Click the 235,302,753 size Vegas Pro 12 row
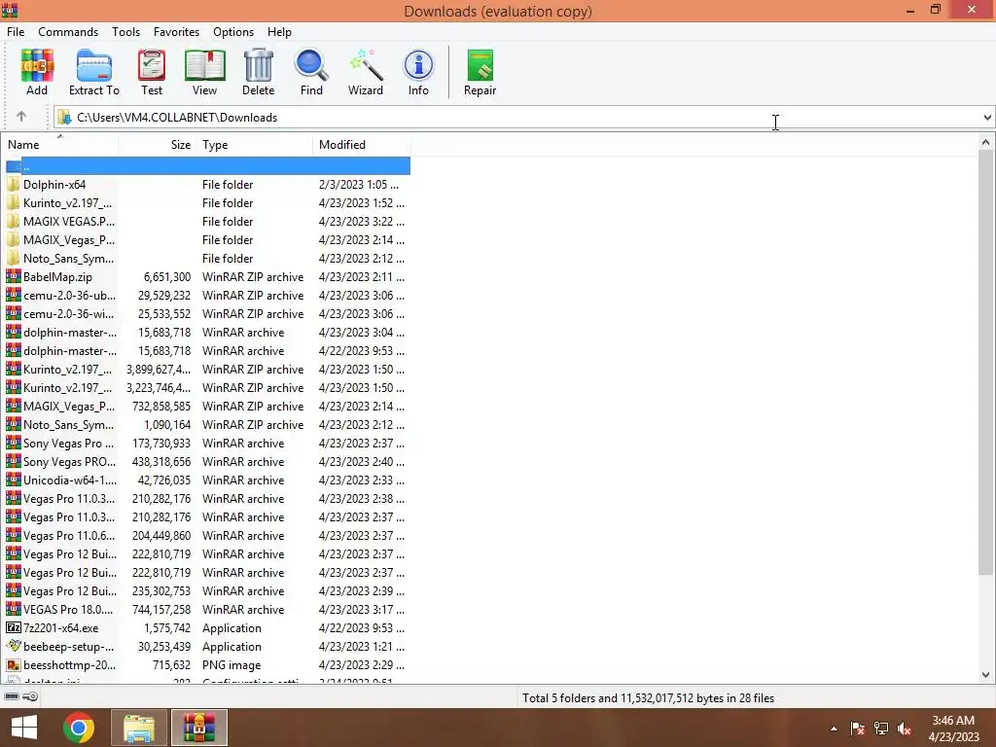The image size is (996, 747). pos(208,590)
